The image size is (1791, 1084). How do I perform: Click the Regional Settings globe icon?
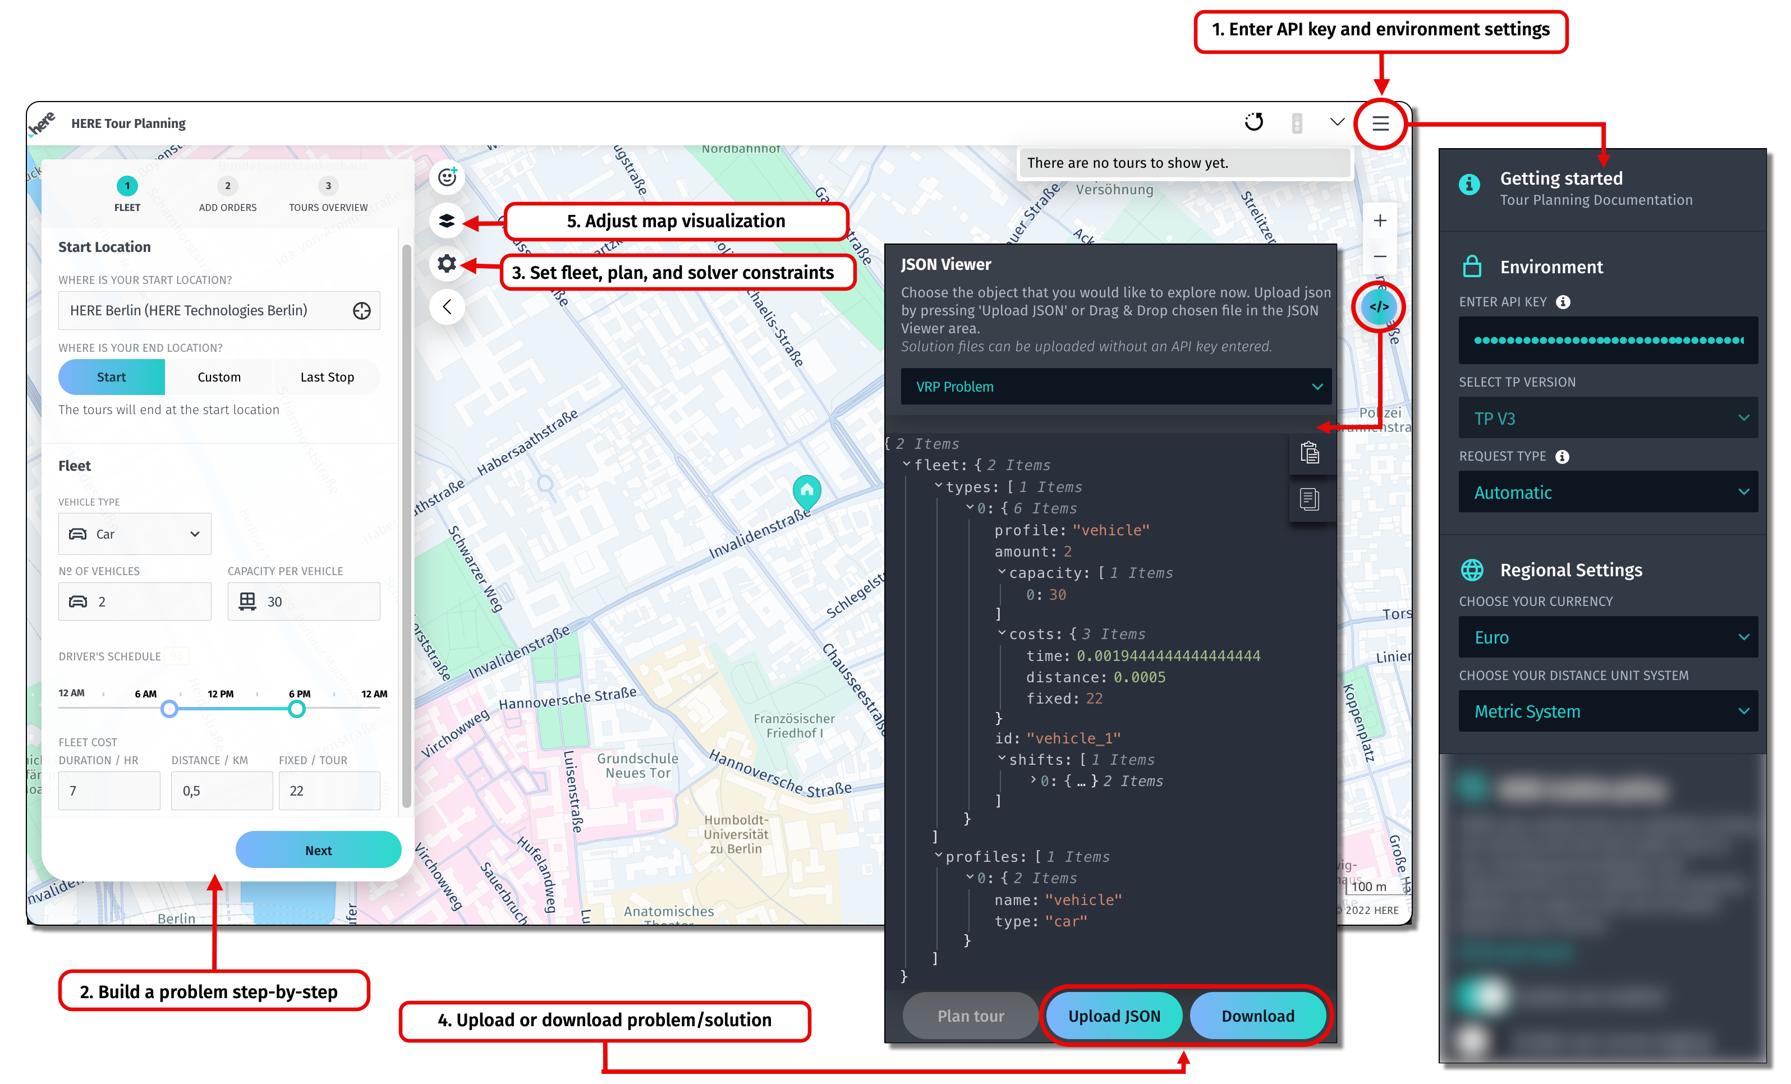tap(1472, 570)
